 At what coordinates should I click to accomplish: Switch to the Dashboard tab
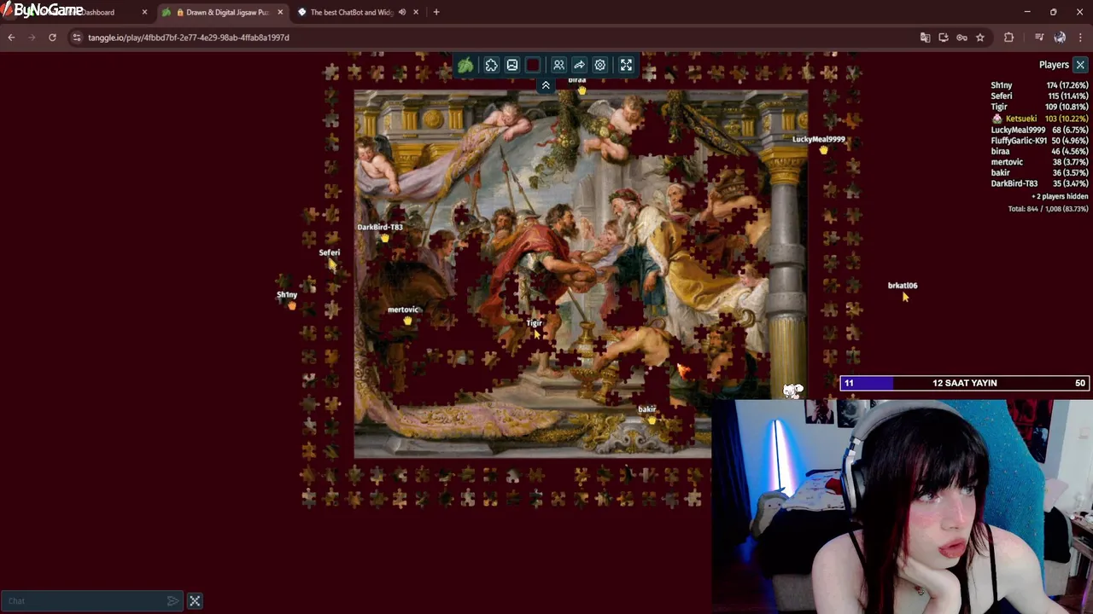pos(81,12)
